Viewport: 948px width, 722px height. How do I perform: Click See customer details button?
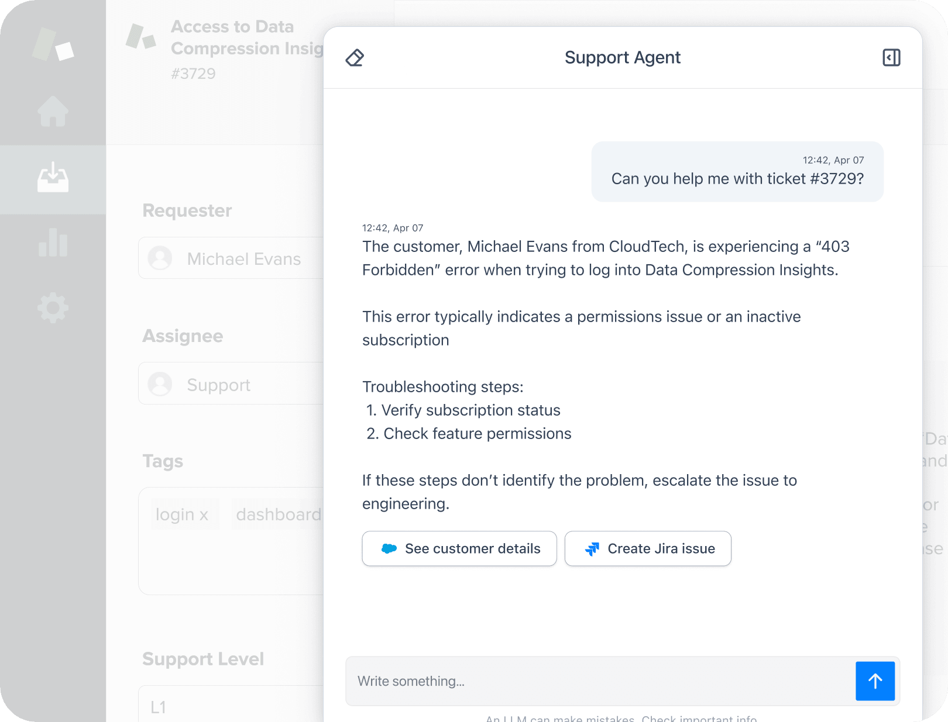459,548
